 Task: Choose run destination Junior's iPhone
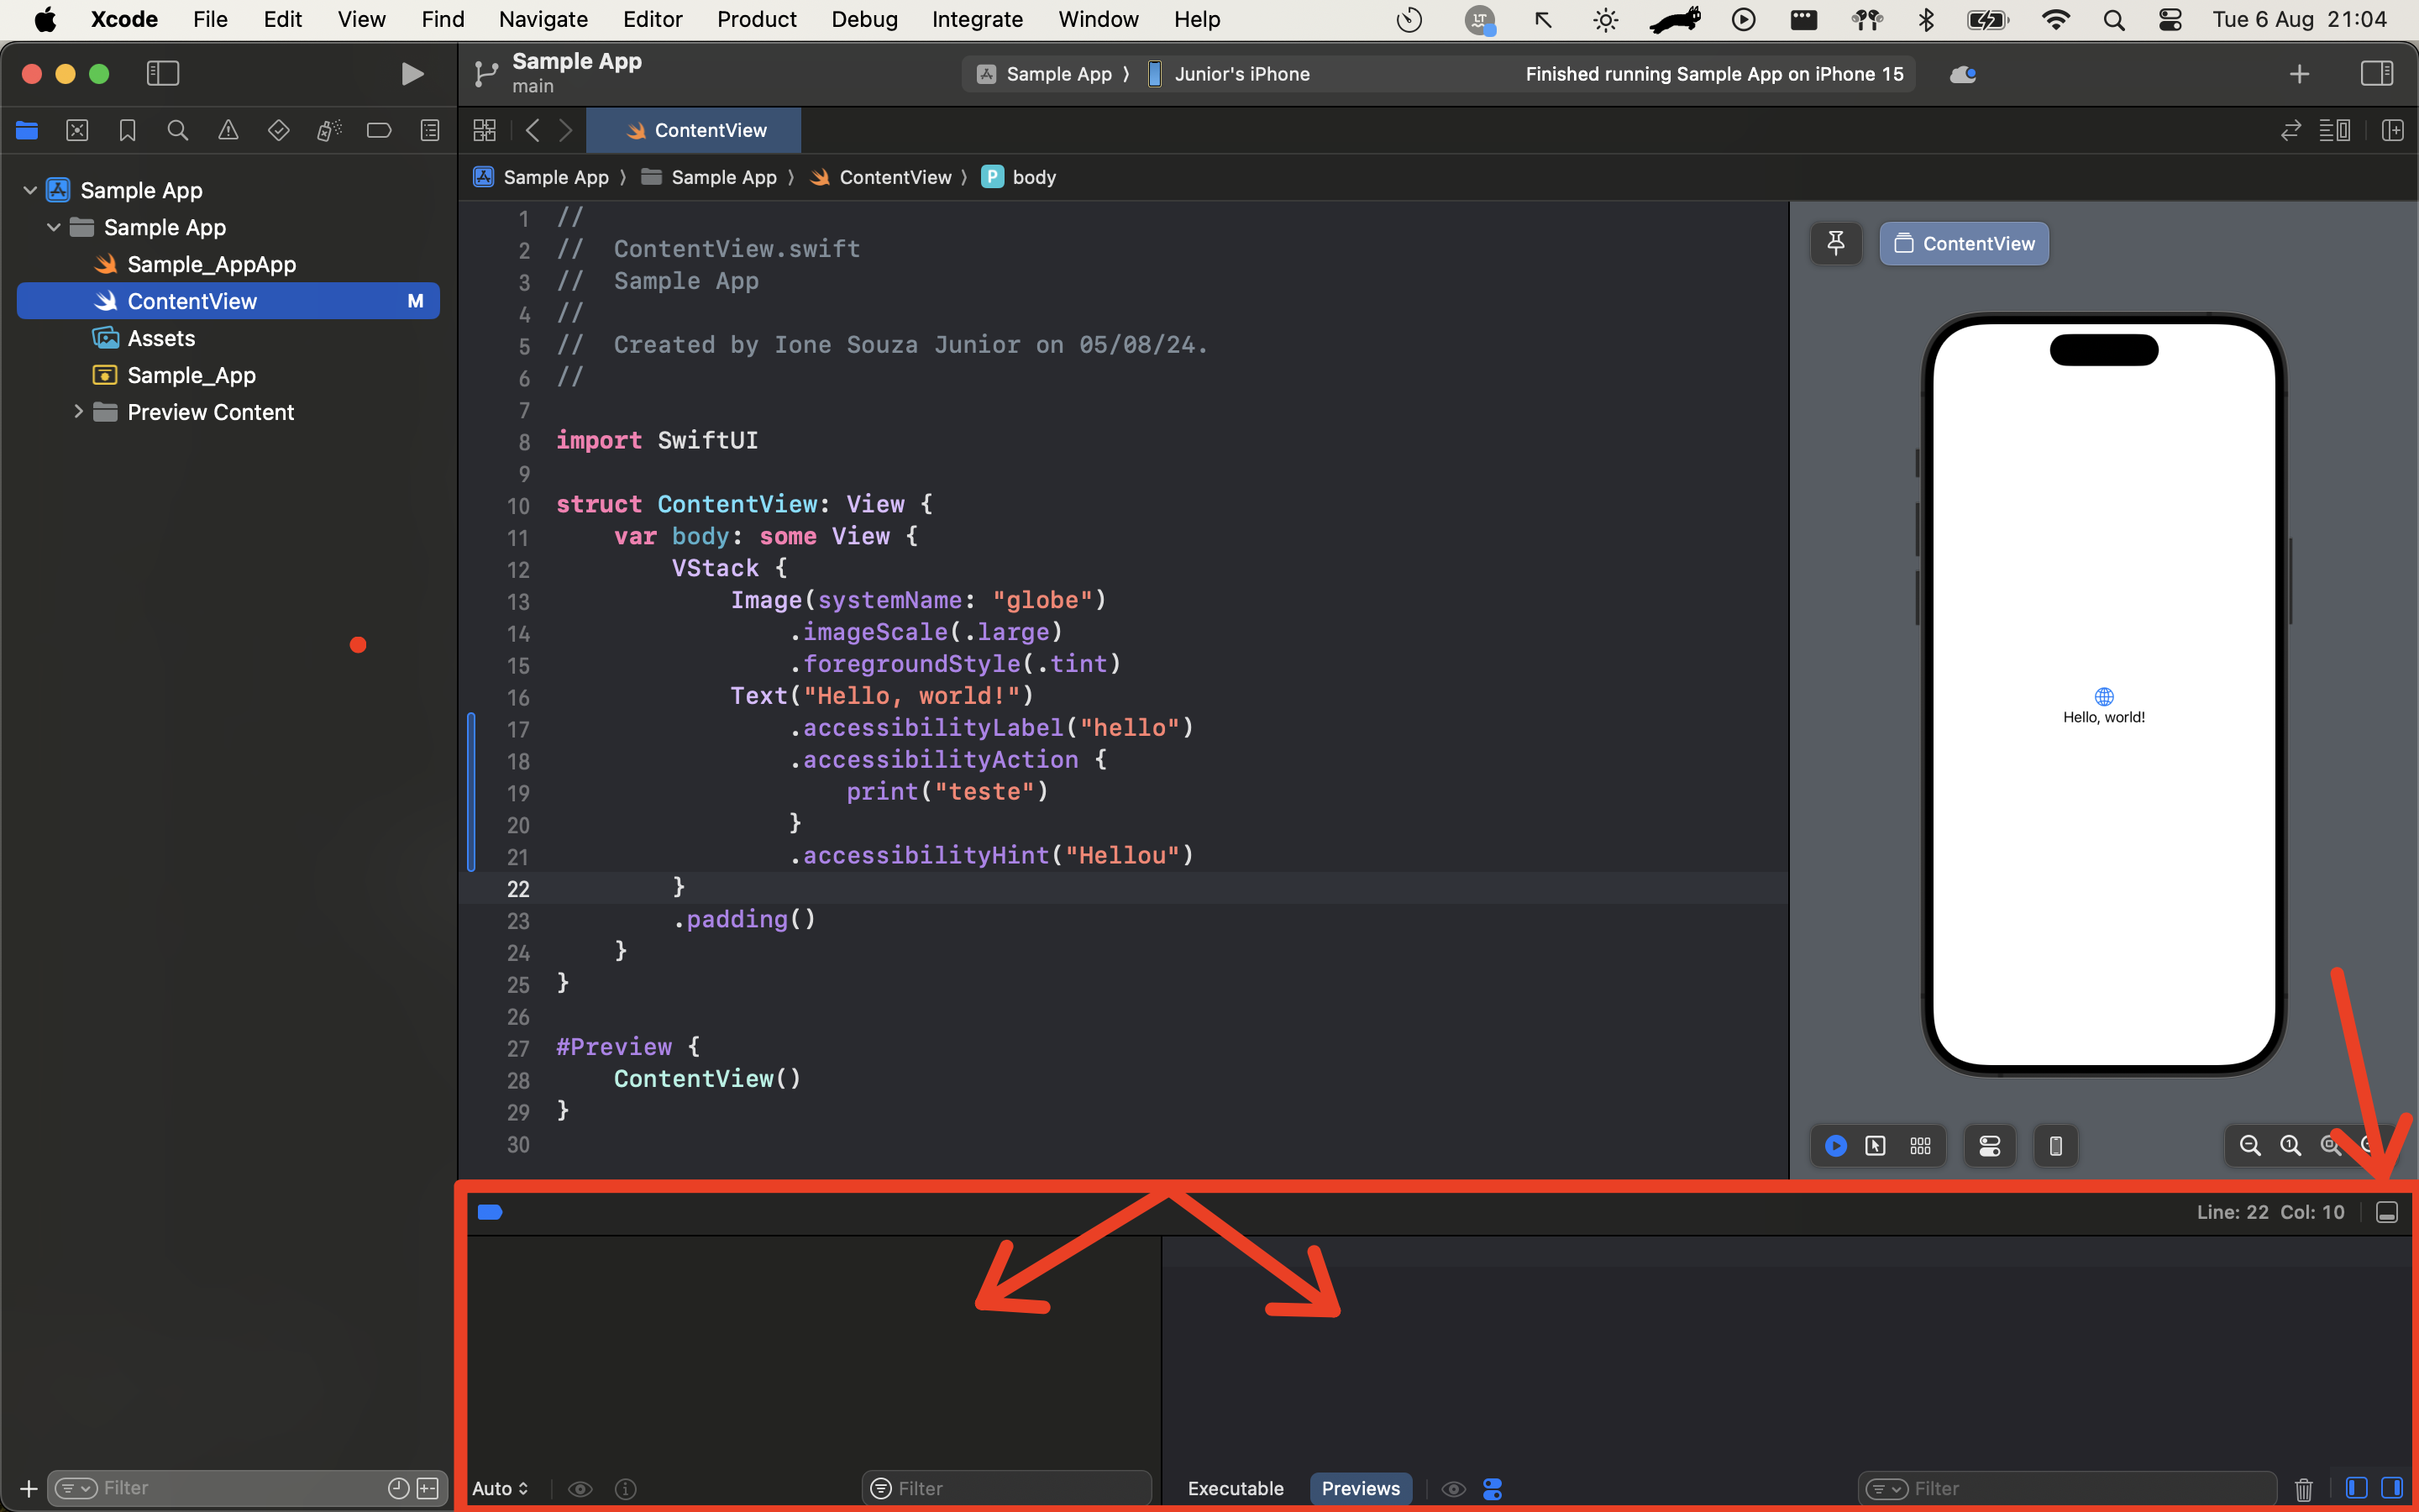tap(1229, 74)
